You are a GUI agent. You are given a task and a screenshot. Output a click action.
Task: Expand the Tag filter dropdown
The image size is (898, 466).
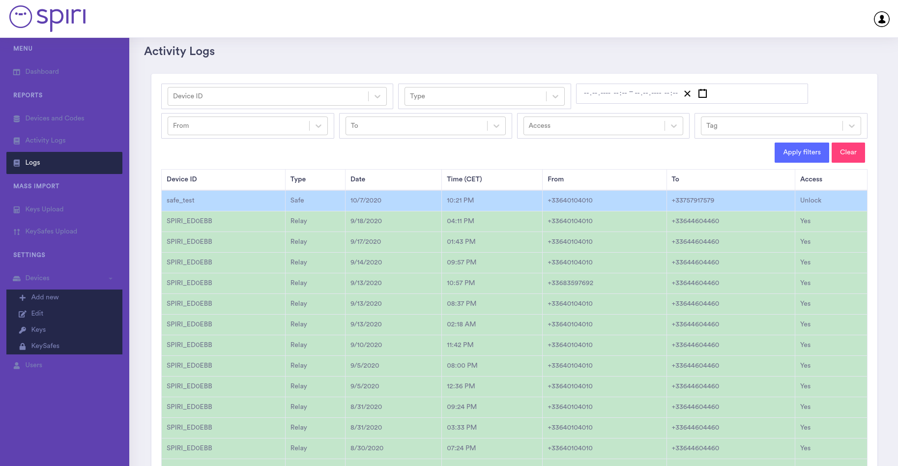851,126
